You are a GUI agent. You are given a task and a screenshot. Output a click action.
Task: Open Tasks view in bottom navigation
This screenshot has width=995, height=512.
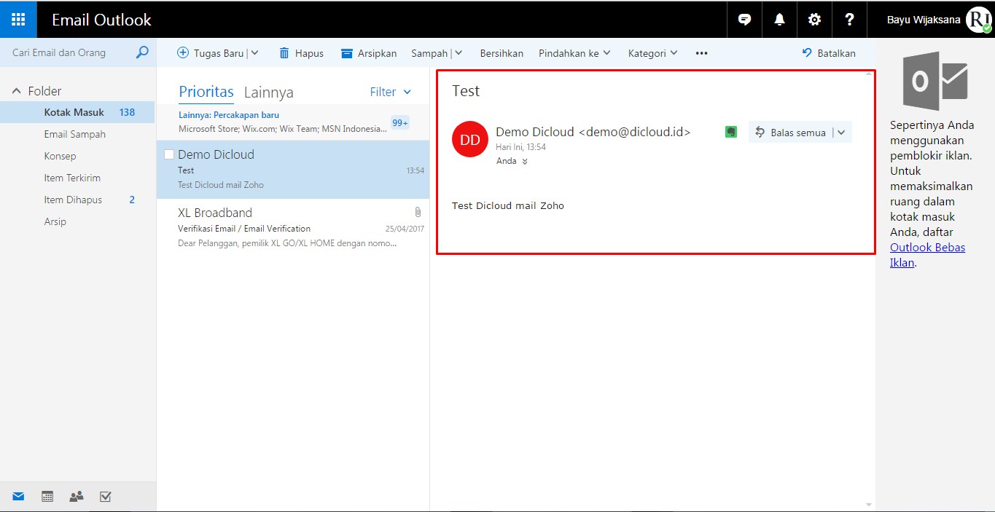click(105, 496)
